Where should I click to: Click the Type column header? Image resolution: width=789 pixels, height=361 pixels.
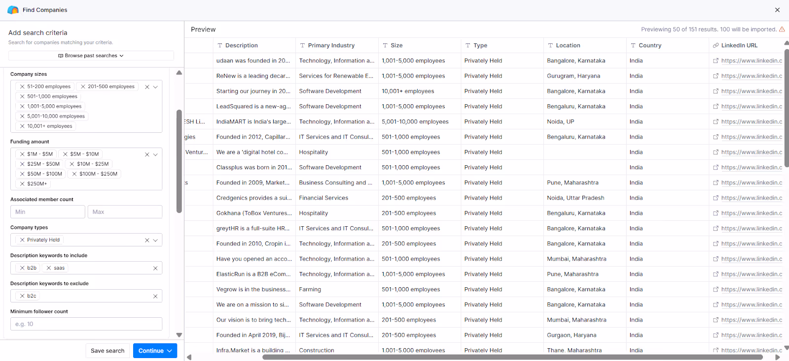click(x=502, y=45)
